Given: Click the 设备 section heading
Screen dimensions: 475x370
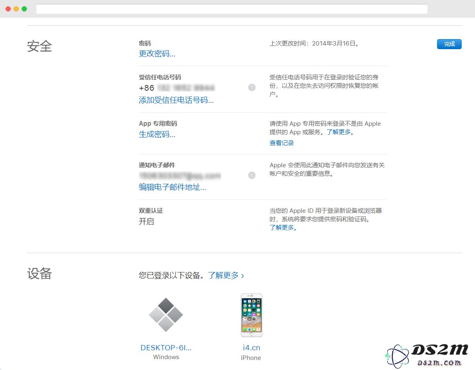Looking at the screenshot, I should click(40, 274).
